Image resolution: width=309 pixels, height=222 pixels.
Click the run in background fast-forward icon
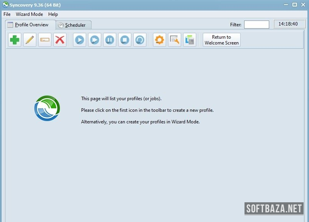click(95, 40)
